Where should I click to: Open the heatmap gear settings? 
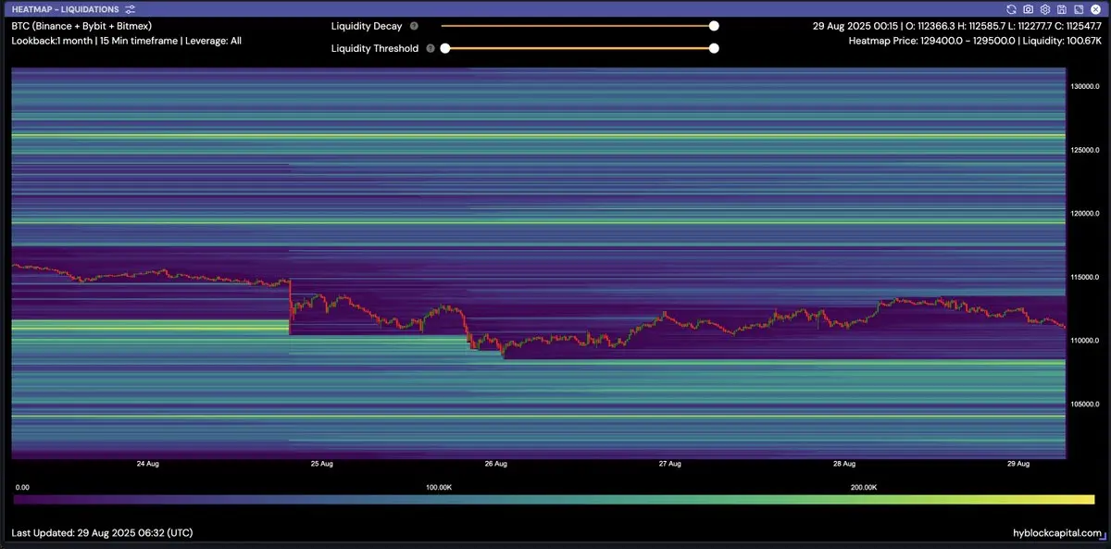click(x=1044, y=8)
